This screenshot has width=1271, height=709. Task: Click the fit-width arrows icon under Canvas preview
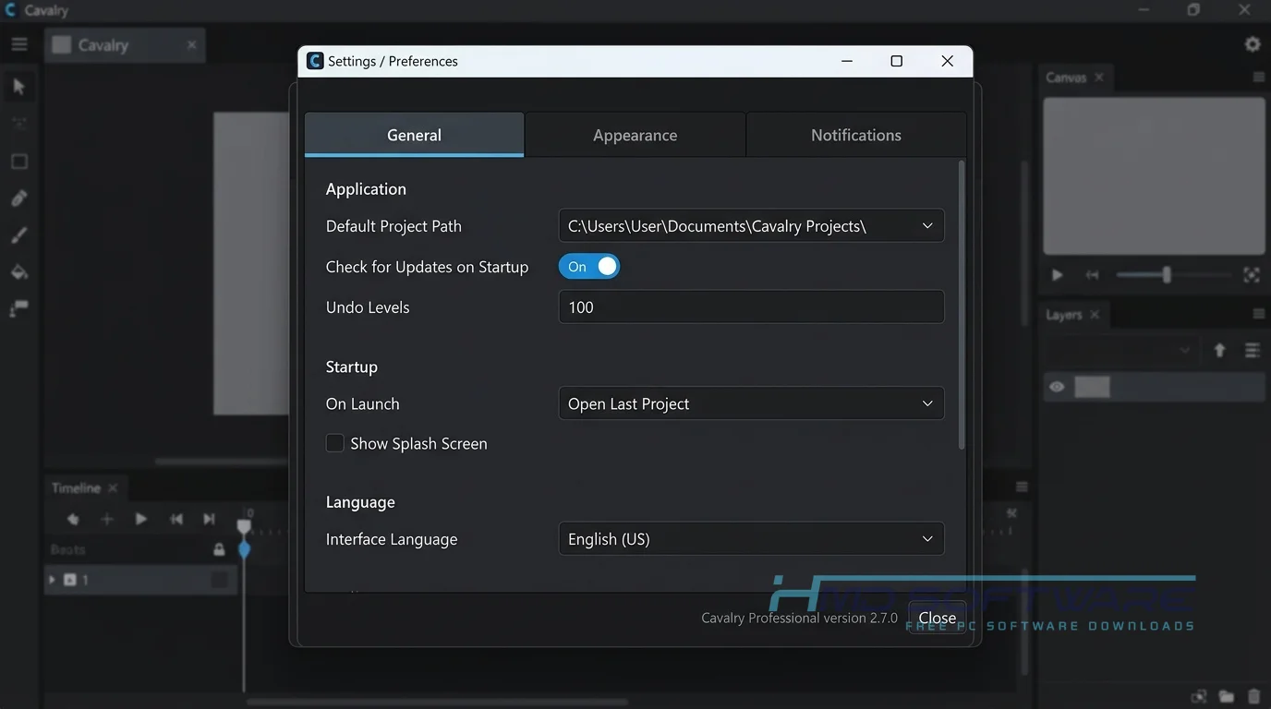click(x=1093, y=275)
